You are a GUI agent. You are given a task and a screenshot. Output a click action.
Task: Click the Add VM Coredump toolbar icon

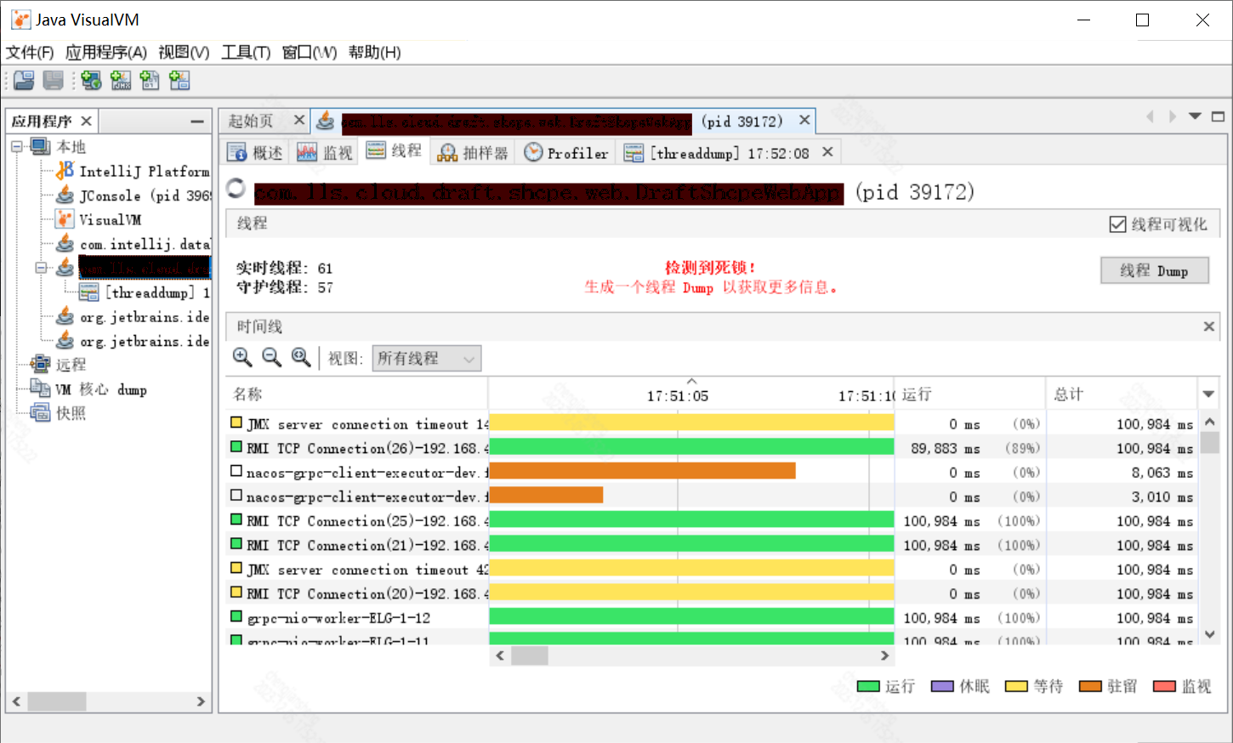point(150,81)
